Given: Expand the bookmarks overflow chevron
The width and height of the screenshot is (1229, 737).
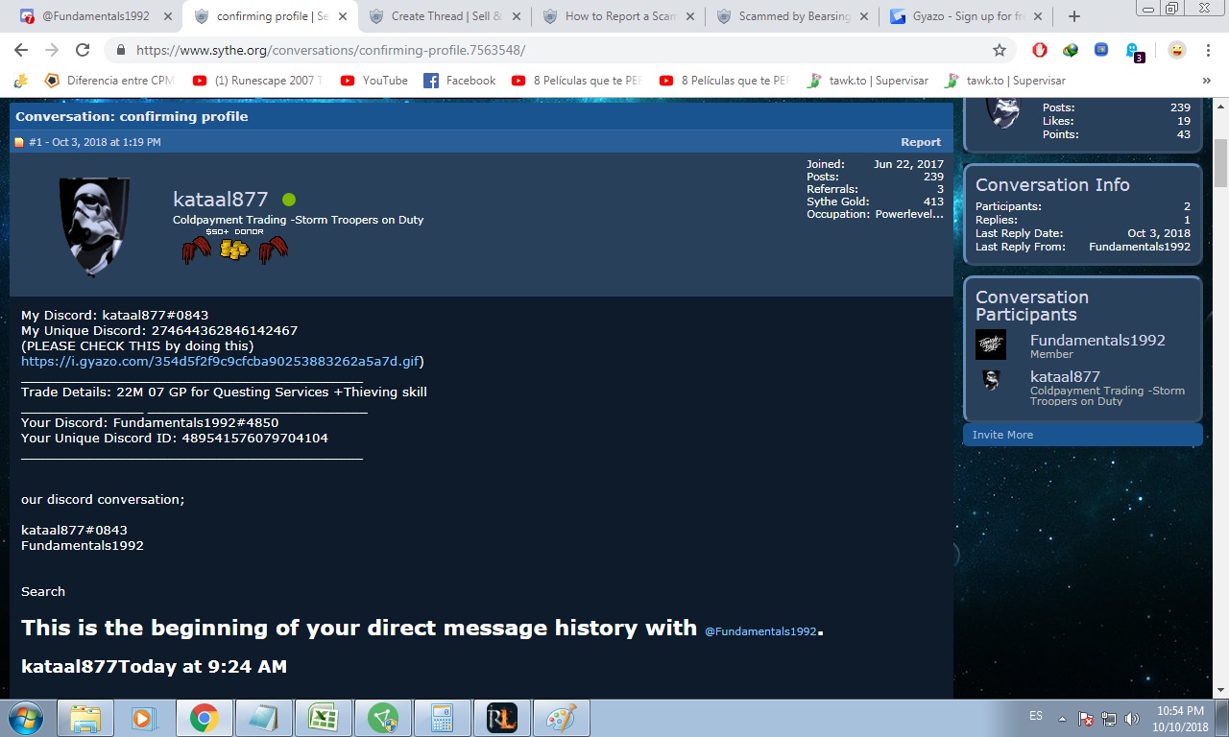Looking at the screenshot, I should coord(1207,81).
